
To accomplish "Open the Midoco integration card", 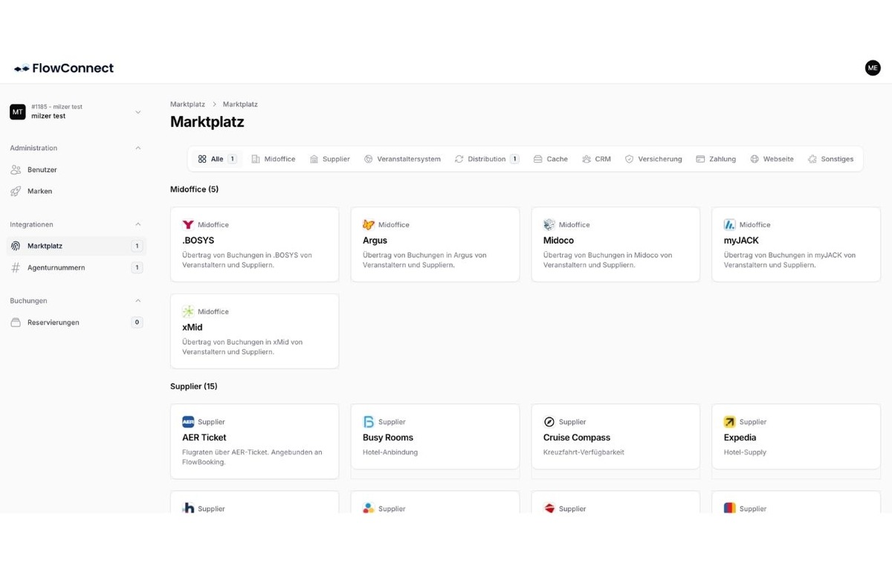I will [x=615, y=244].
